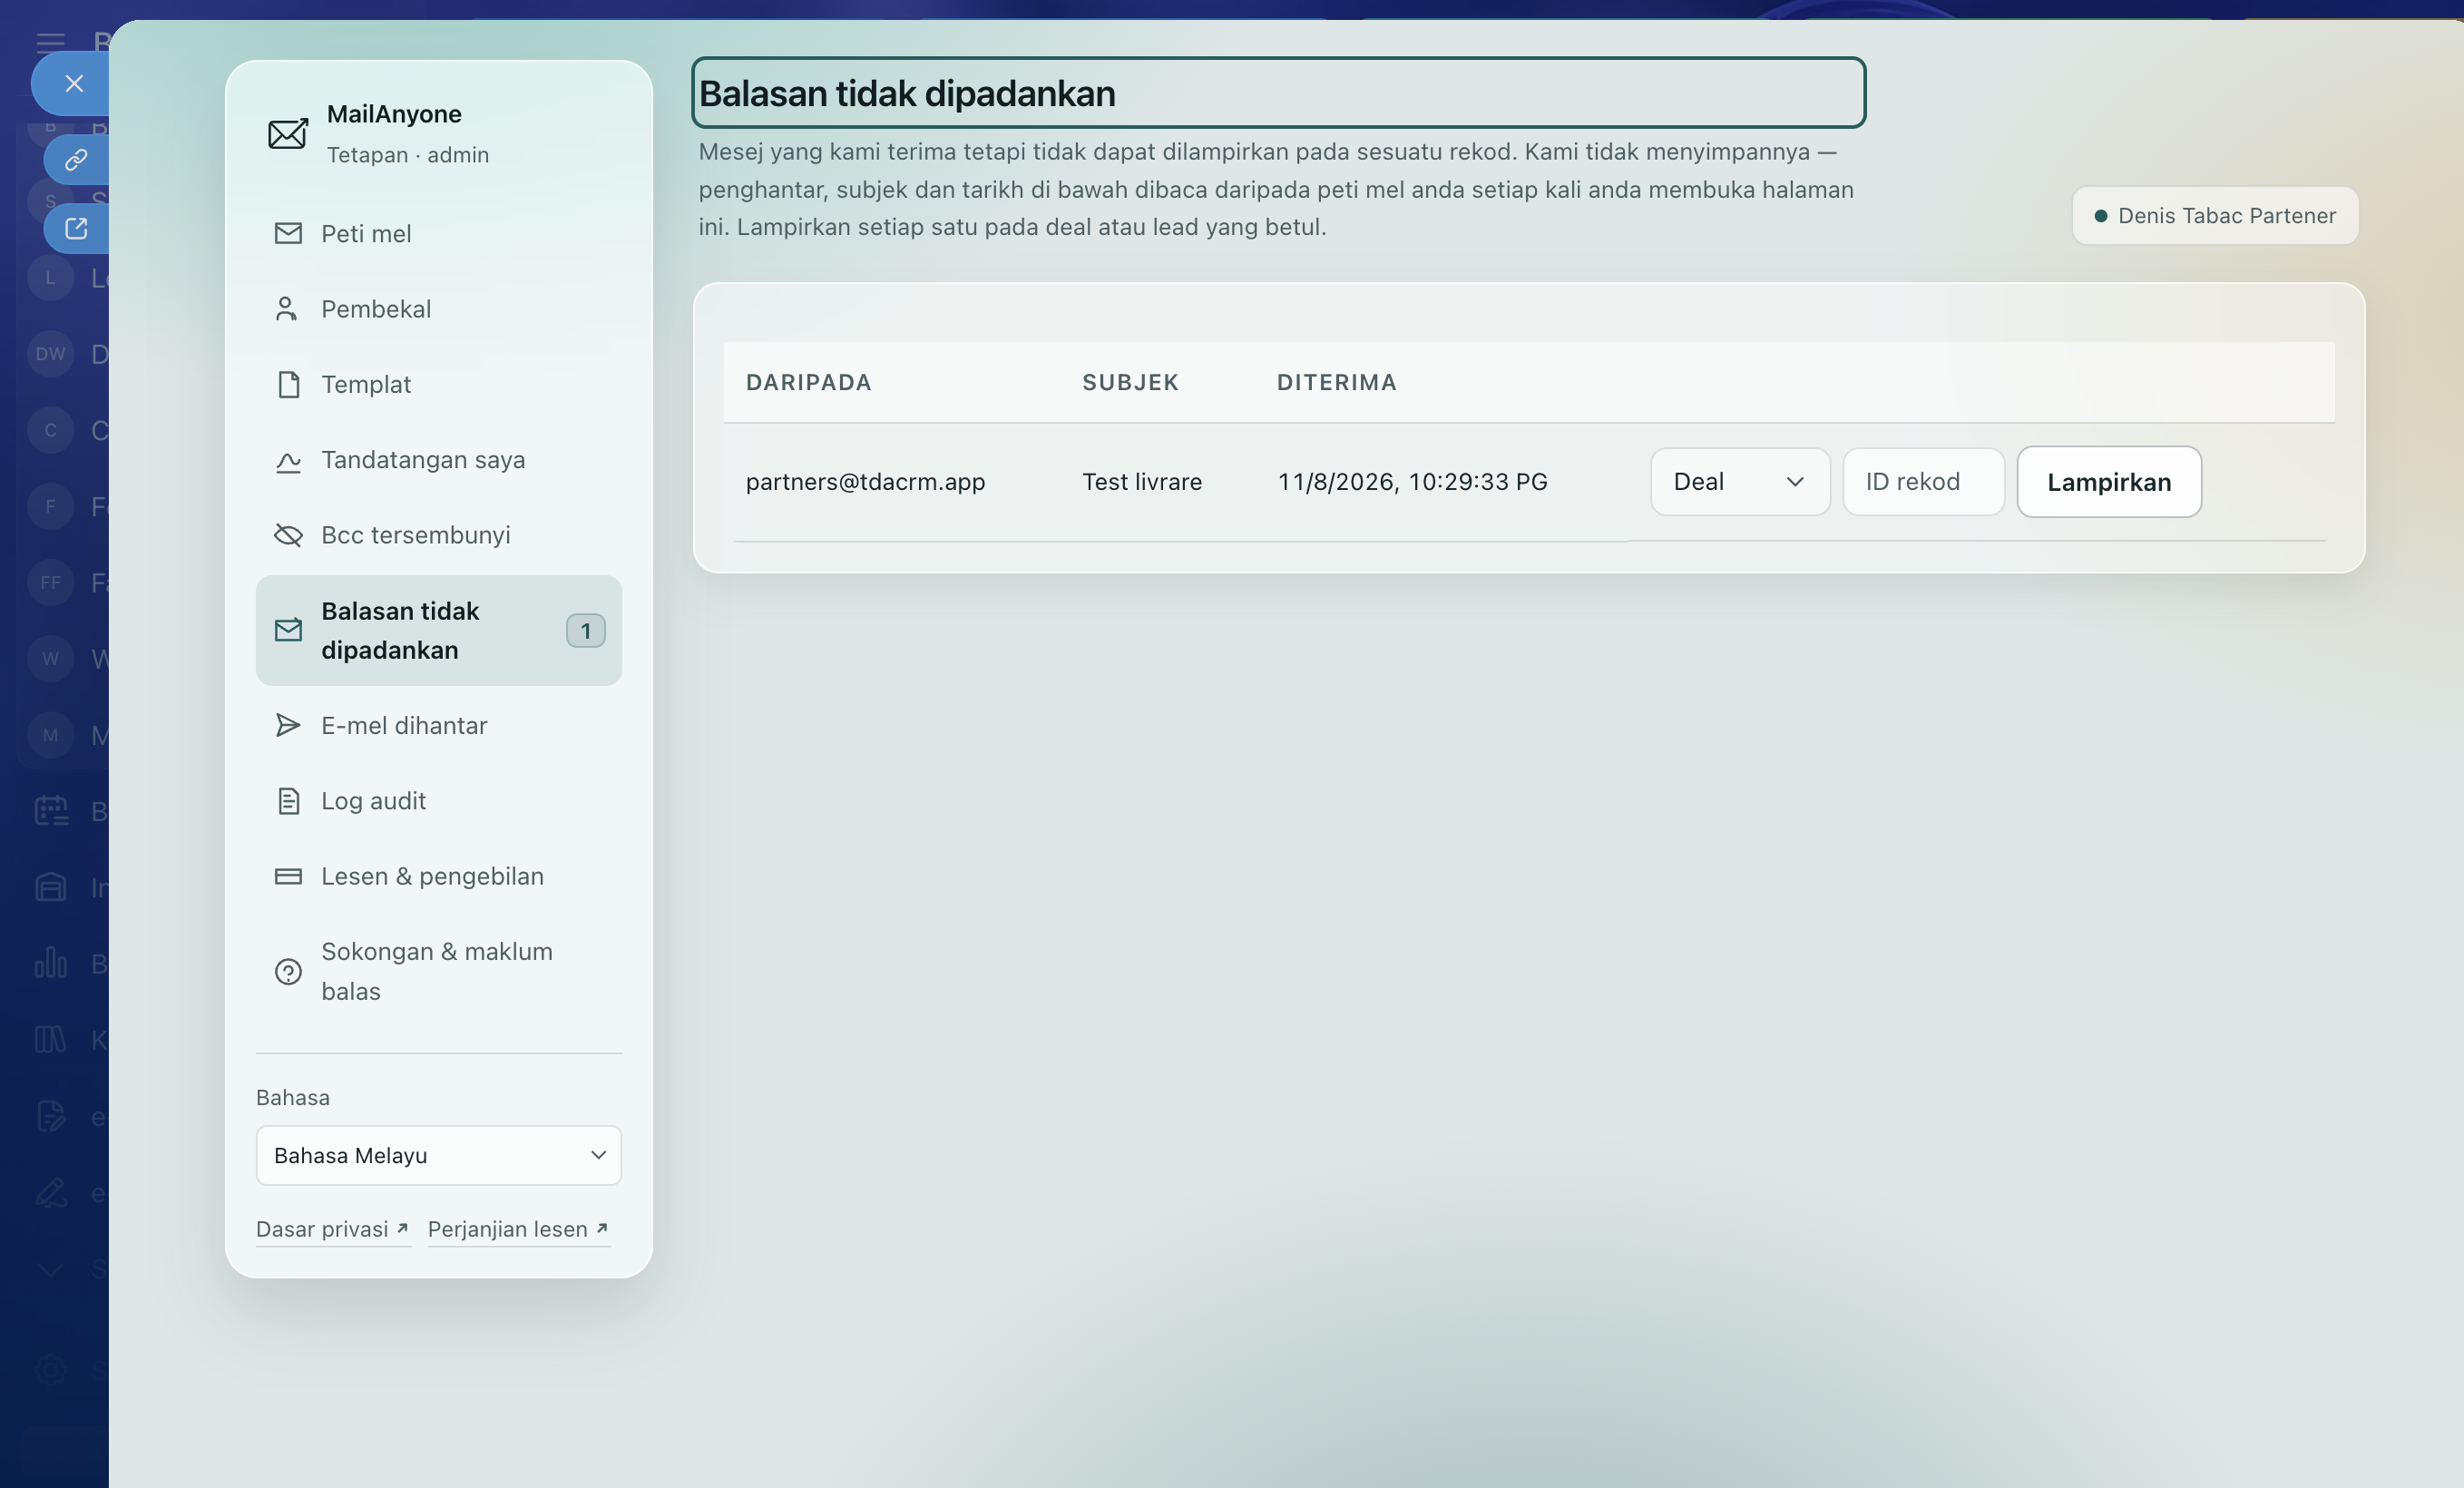Image resolution: width=2464 pixels, height=1488 pixels.
Task: Click the Denis Tabac Partener account badge
Action: 2215,216
